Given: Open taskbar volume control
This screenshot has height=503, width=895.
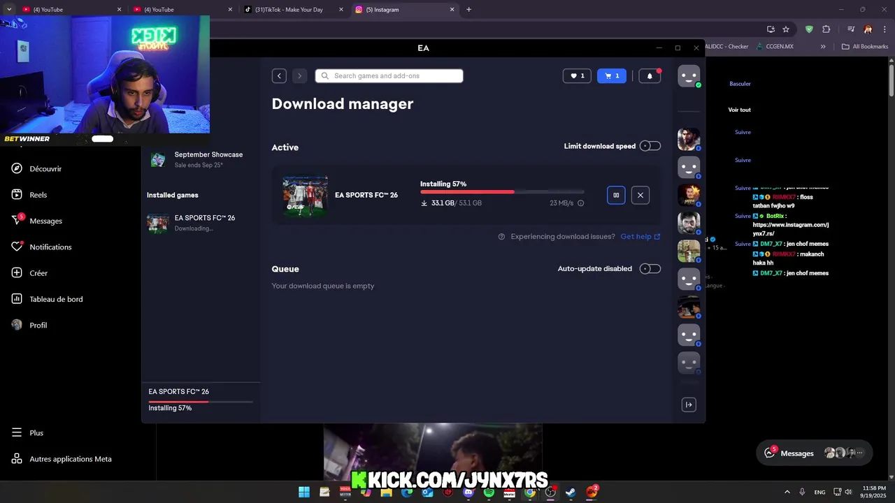Looking at the screenshot, I should (848, 493).
